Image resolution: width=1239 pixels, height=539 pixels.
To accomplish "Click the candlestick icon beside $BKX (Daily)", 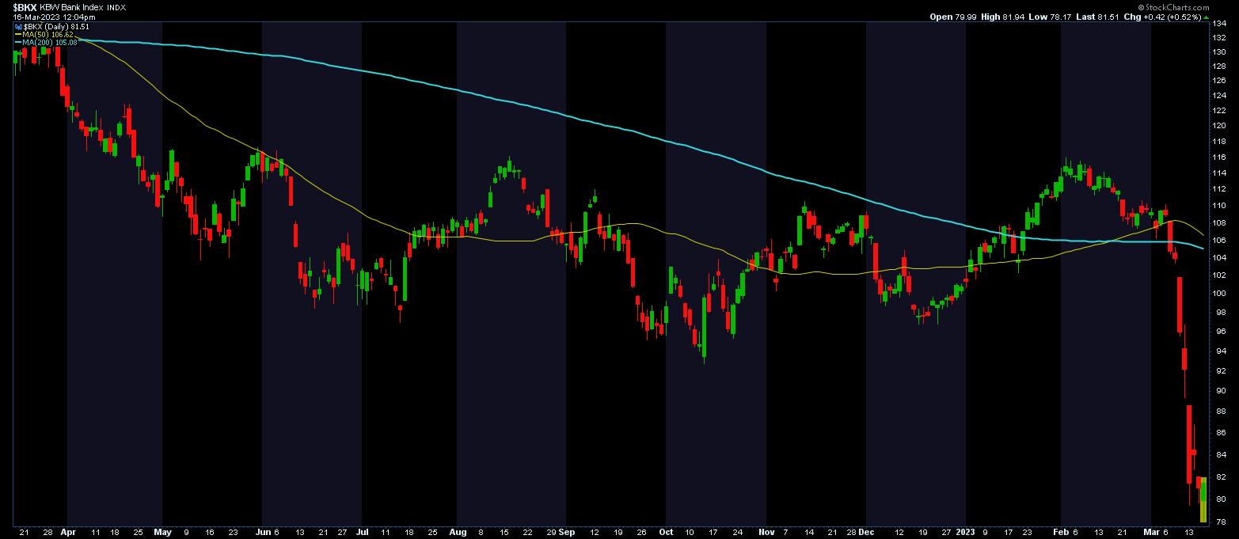I will click(18, 26).
